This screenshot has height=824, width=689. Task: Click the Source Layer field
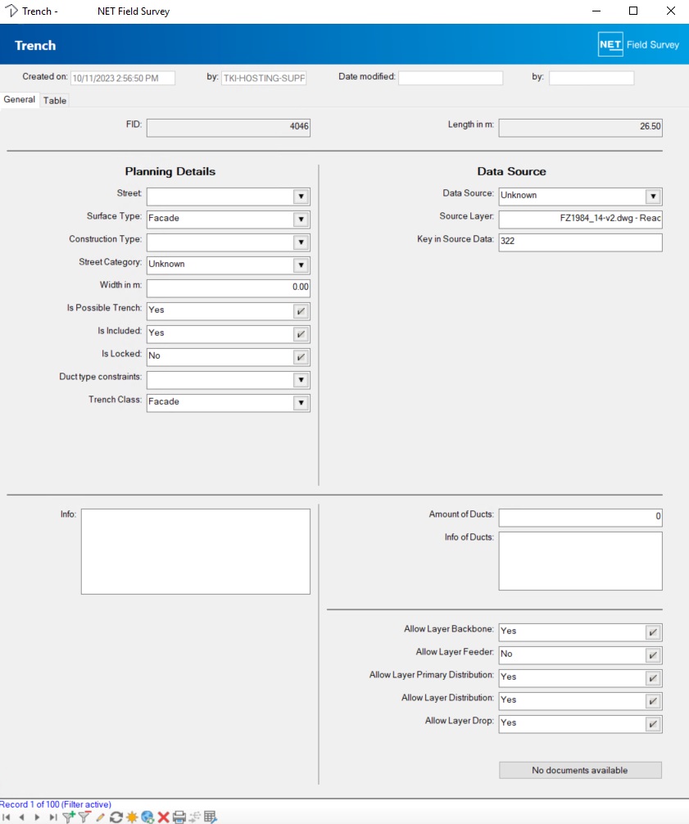580,220
